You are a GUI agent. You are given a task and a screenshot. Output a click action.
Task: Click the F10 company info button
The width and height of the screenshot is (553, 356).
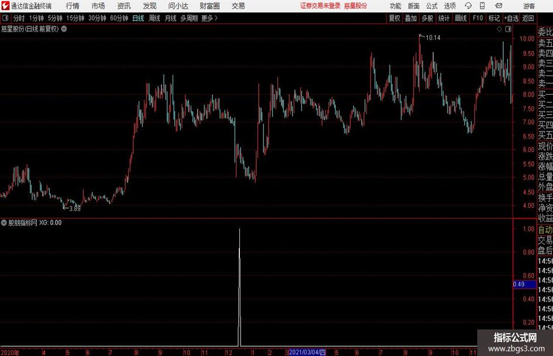coord(478,18)
